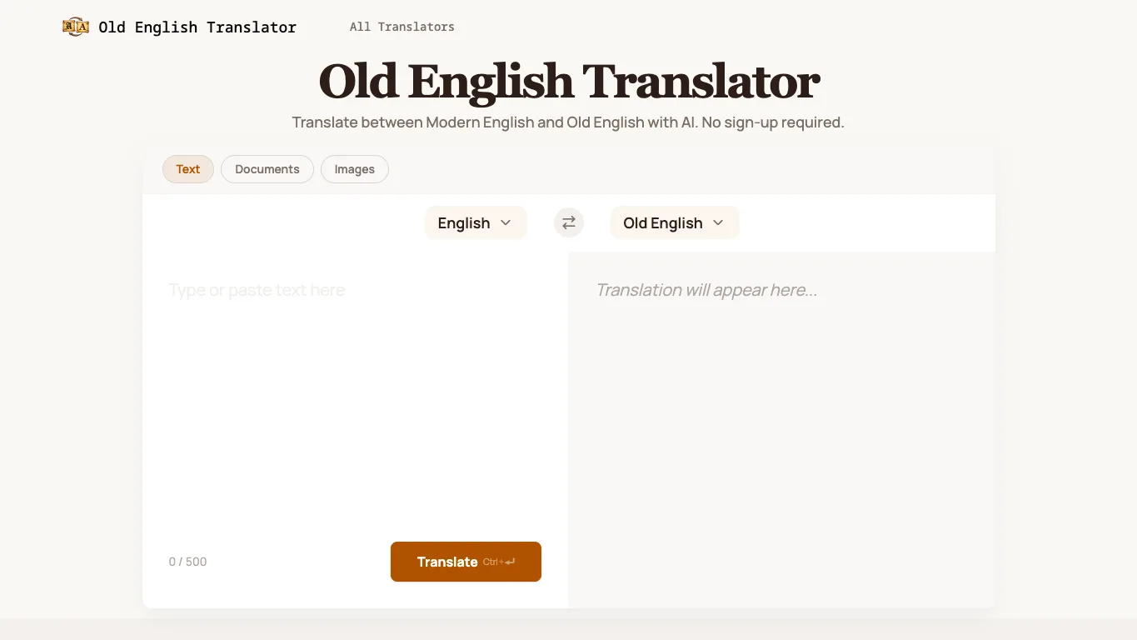Click the 'Old English Translator' main heading

pyautogui.click(x=569, y=82)
